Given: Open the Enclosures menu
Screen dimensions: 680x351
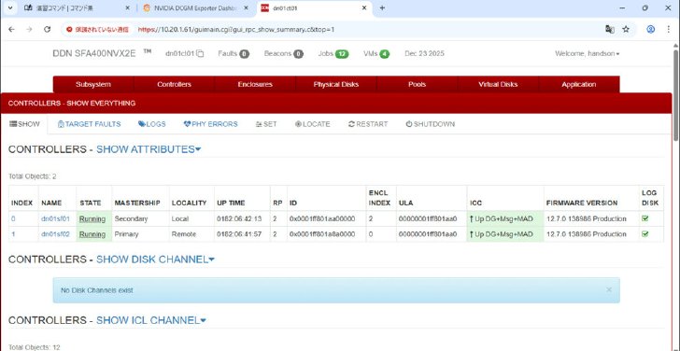Looking at the screenshot, I should 255,85.
